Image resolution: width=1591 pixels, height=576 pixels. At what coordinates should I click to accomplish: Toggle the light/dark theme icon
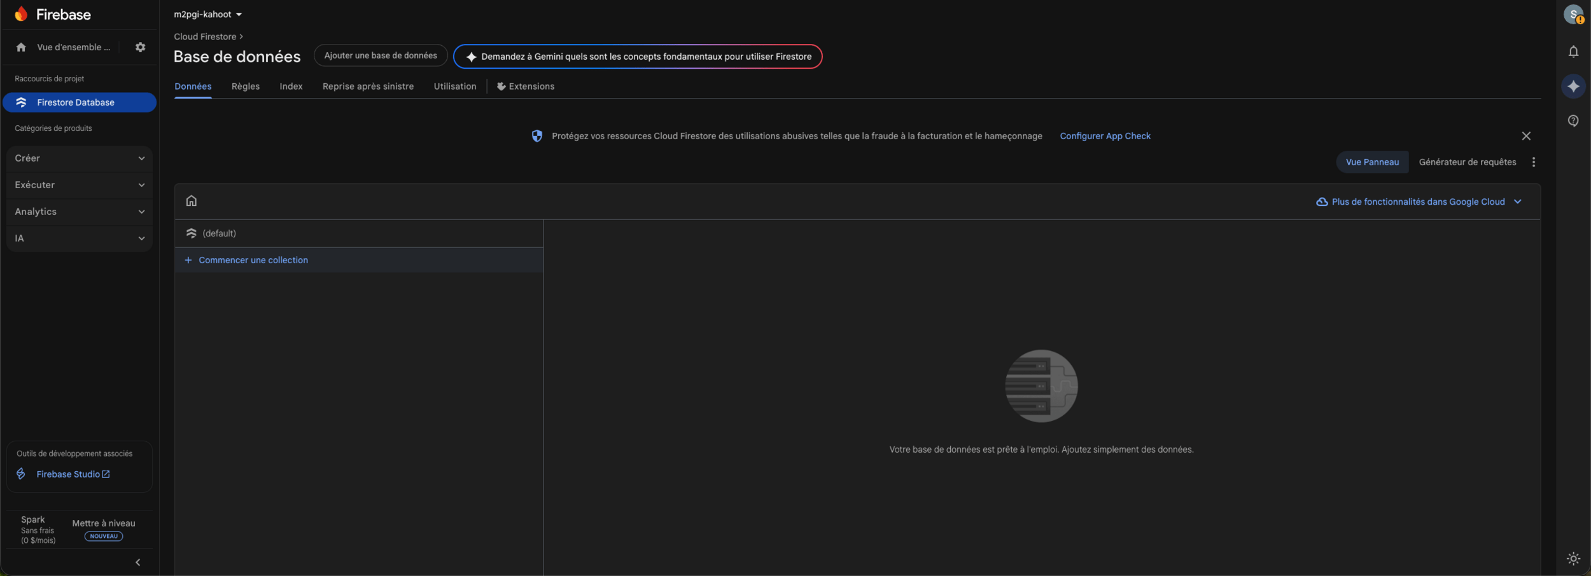pos(1573,559)
